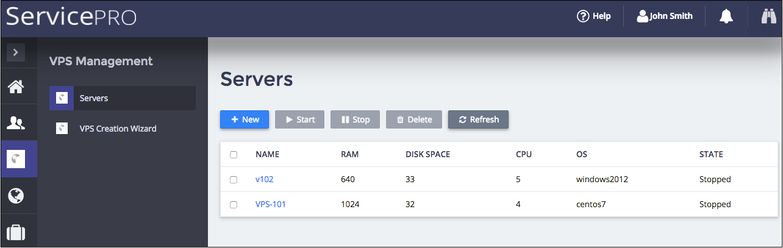783x248 pixels.
Task: Sort by the NAME column header
Action: (x=267, y=155)
